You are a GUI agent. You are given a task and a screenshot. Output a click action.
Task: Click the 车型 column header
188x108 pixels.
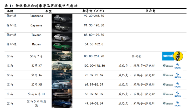pyautogui.click(x=48, y=11)
